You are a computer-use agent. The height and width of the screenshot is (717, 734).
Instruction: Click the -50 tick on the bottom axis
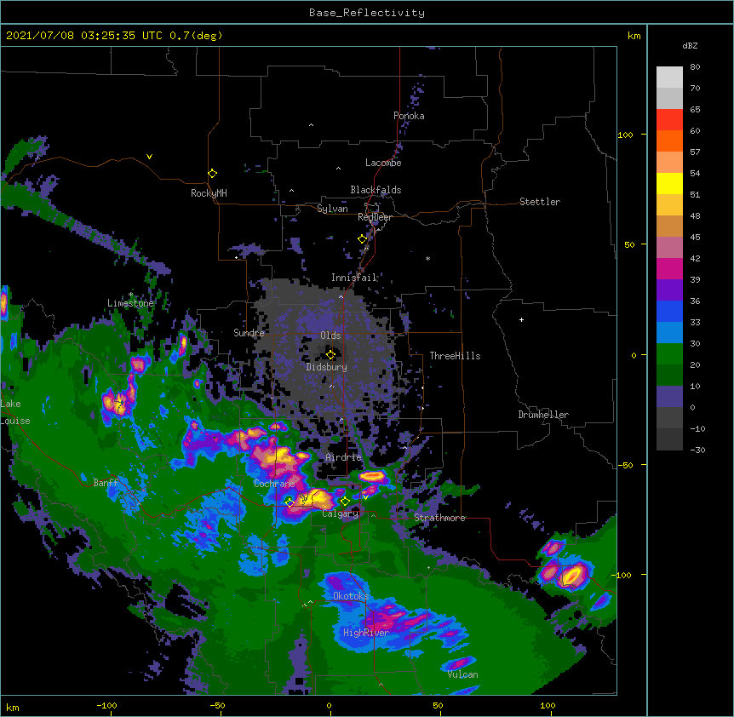[x=217, y=705]
